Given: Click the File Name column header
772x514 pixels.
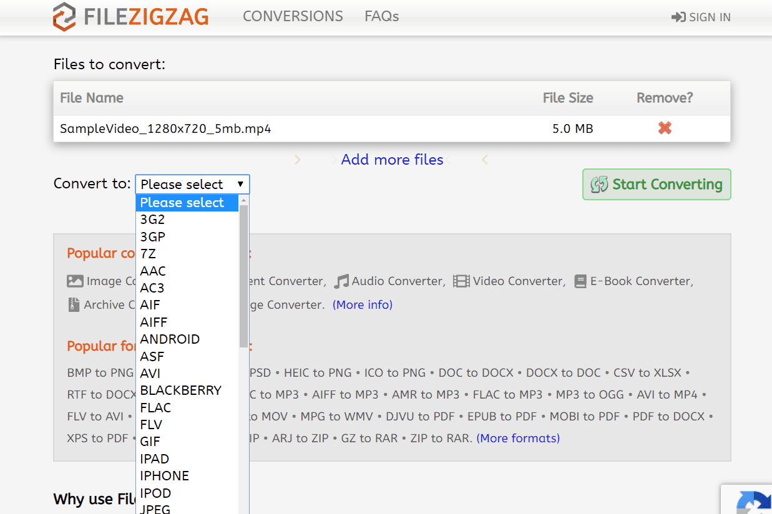Looking at the screenshot, I should (92, 98).
